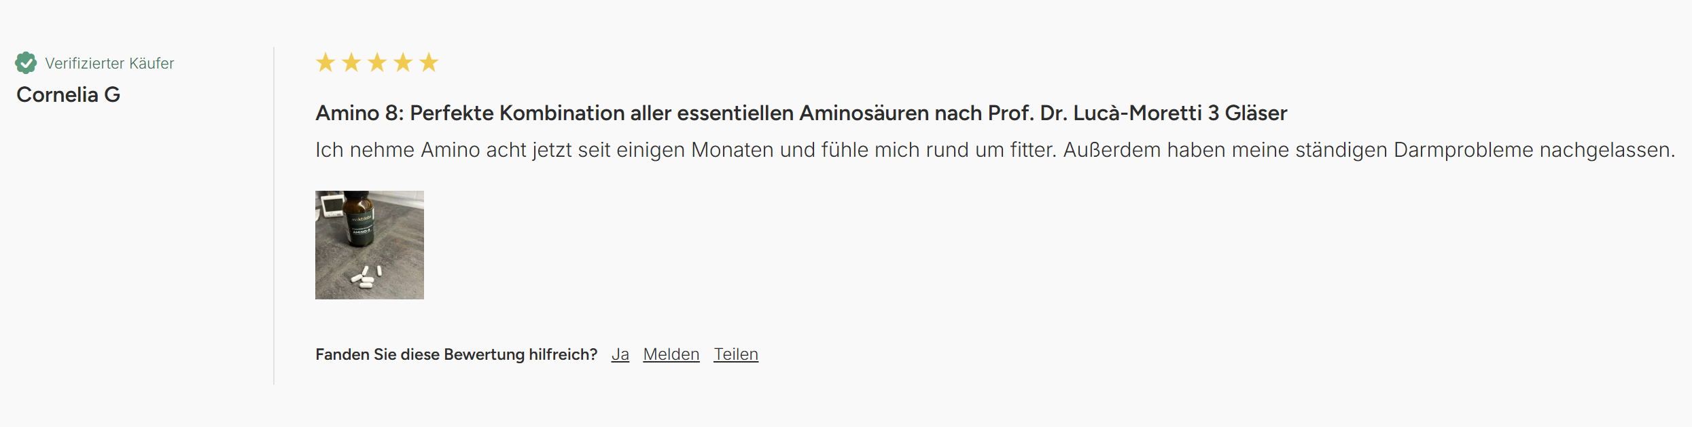Click the fifth yellow rating star
Viewport: 1692px width, 427px height.
429,62
